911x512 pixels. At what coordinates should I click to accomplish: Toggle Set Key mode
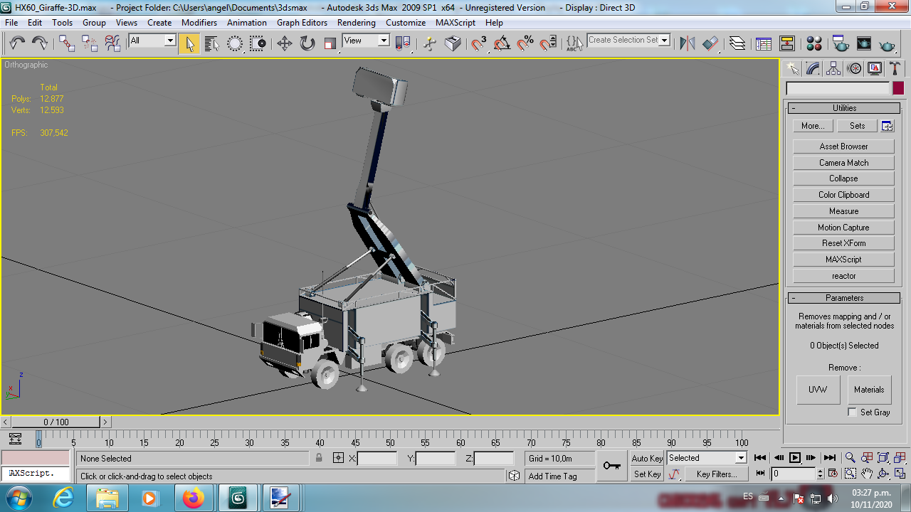click(647, 474)
